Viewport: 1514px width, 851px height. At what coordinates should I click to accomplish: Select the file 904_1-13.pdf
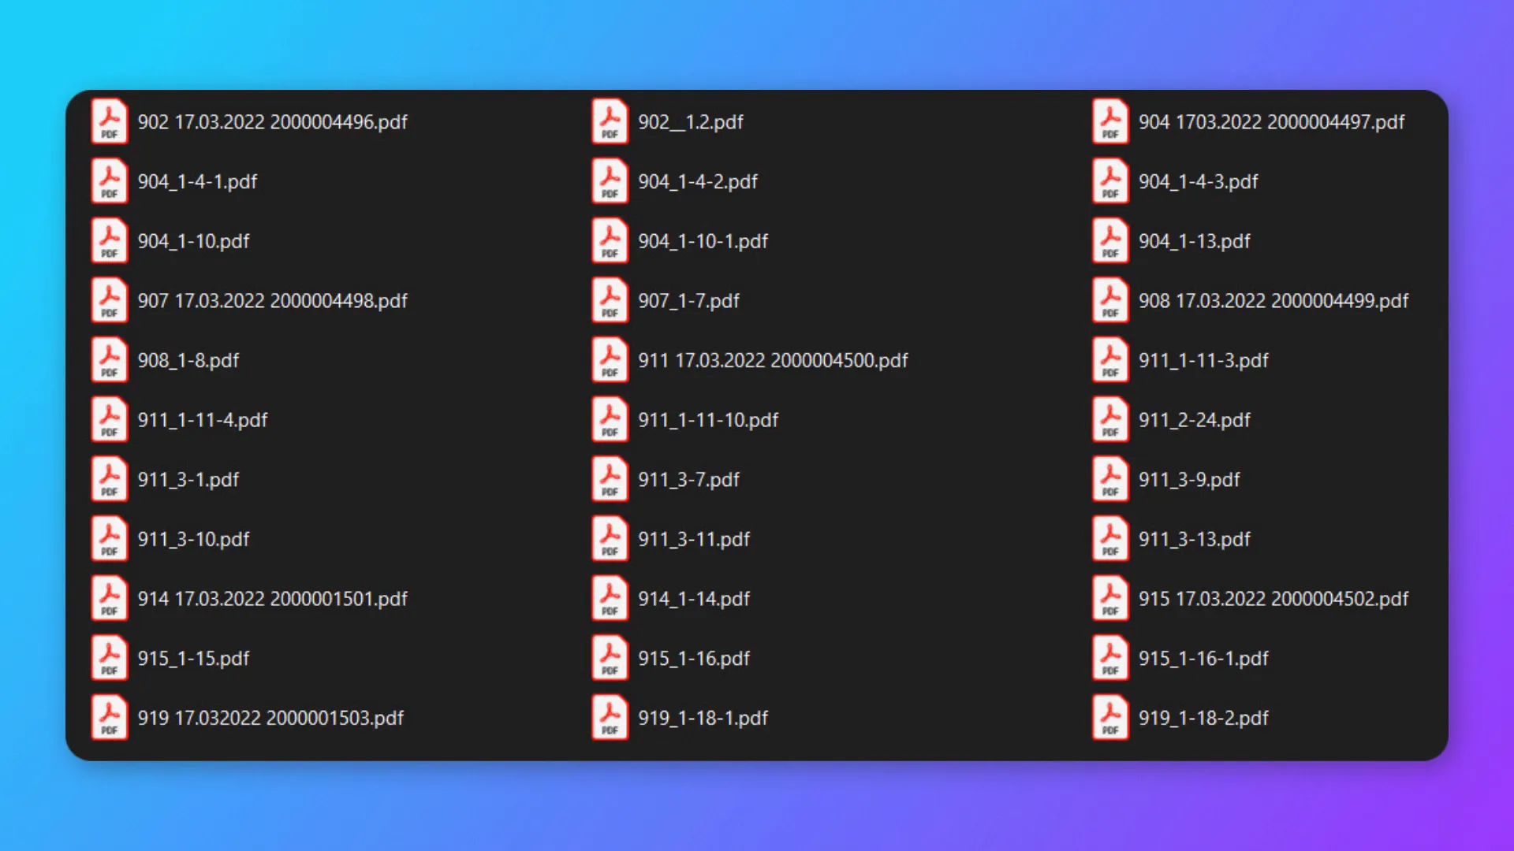click(x=1194, y=241)
